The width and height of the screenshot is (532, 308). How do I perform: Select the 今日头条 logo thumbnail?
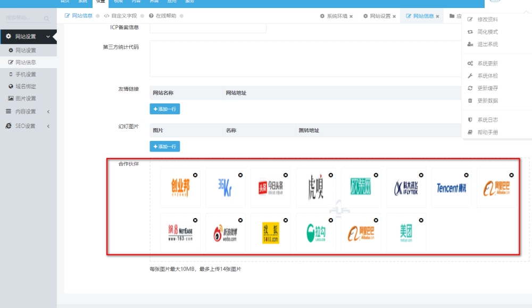tap(270, 188)
